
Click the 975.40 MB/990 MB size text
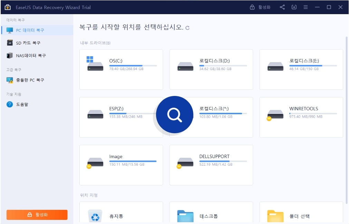coord(306,117)
